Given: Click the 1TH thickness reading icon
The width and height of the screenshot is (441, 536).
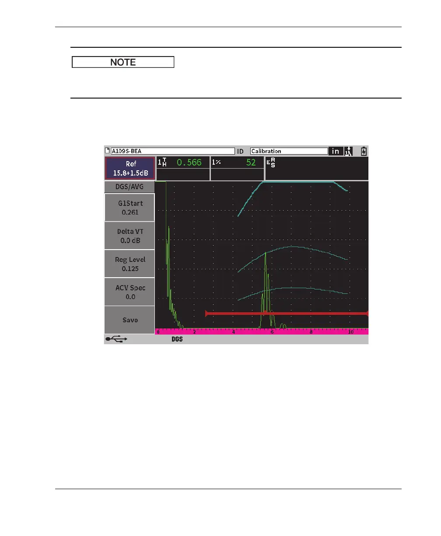Looking at the screenshot, I should pos(162,162).
